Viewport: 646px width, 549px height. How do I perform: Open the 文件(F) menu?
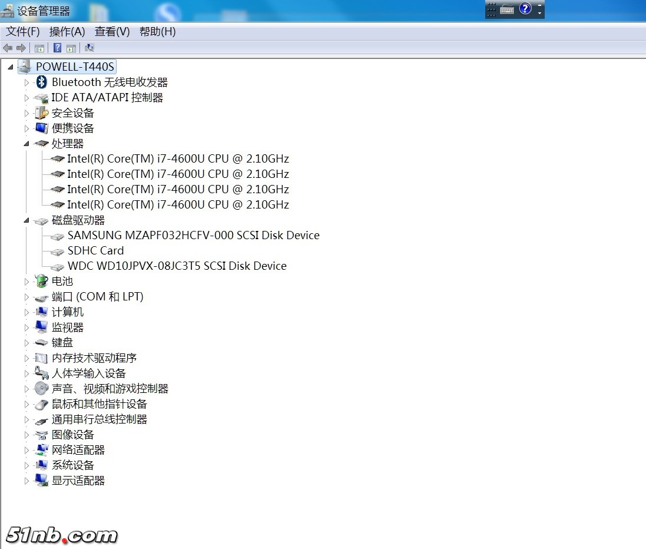[22, 32]
